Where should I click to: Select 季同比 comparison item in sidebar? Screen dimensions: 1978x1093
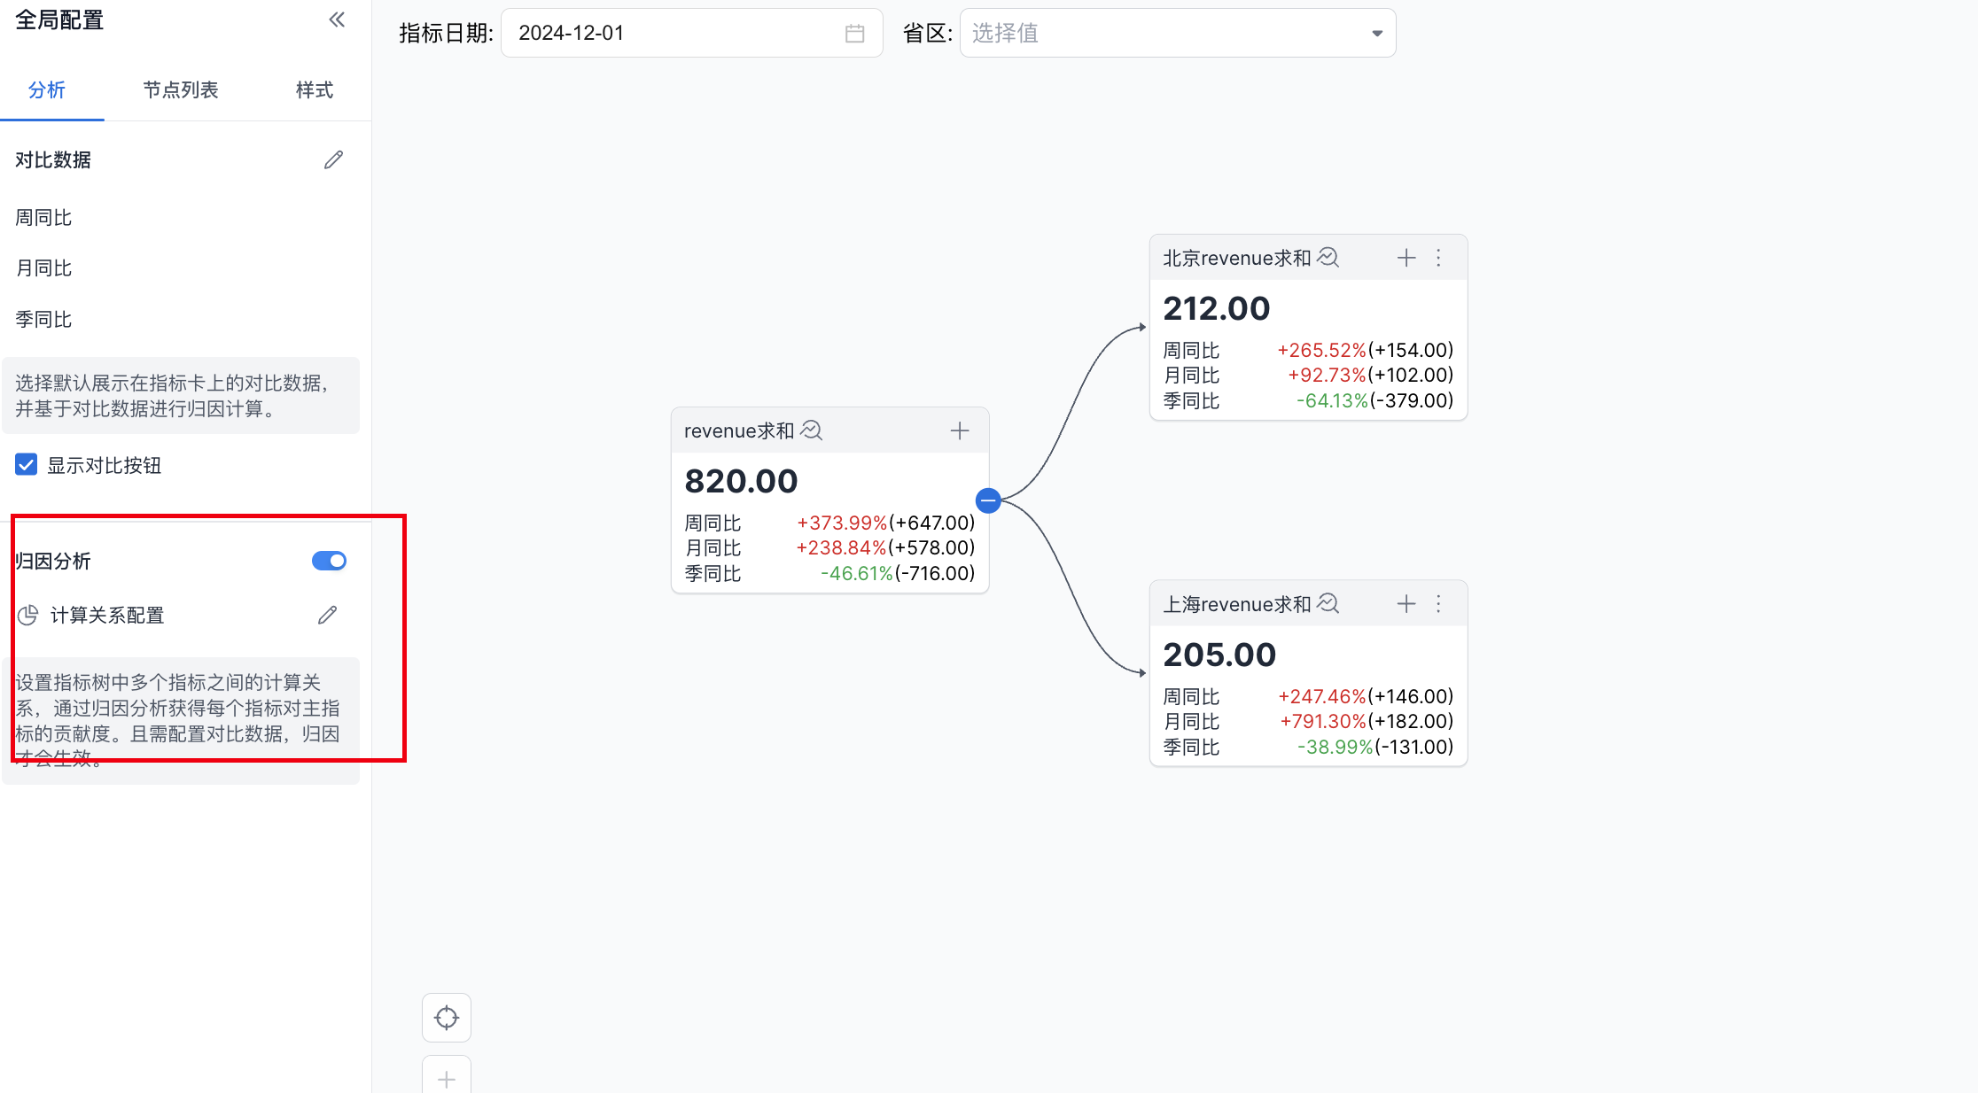point(43,320)
